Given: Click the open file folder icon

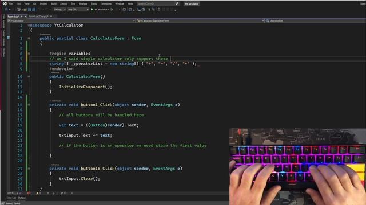Looking at the screenshot, I should [25, 10].
